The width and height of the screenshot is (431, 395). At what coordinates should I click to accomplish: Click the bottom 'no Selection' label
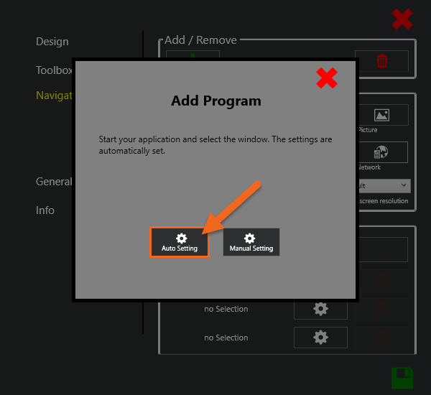click(x=226, y=338)
